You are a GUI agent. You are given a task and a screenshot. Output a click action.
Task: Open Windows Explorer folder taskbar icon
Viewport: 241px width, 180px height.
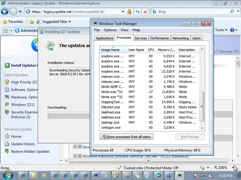(33, 175)
